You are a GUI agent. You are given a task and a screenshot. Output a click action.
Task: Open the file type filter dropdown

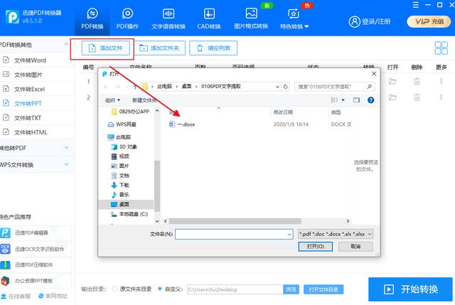pyautogui.click(x=336, y=234)
